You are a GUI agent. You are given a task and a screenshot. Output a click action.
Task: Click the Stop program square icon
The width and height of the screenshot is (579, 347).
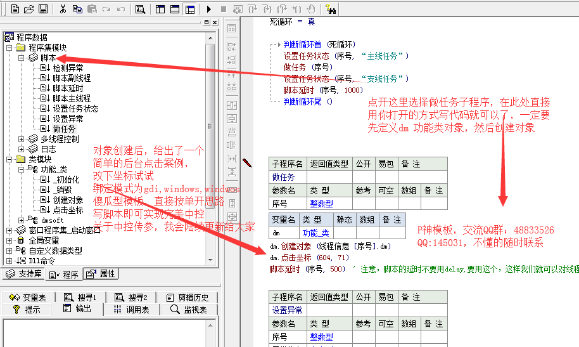click(224, 9)
